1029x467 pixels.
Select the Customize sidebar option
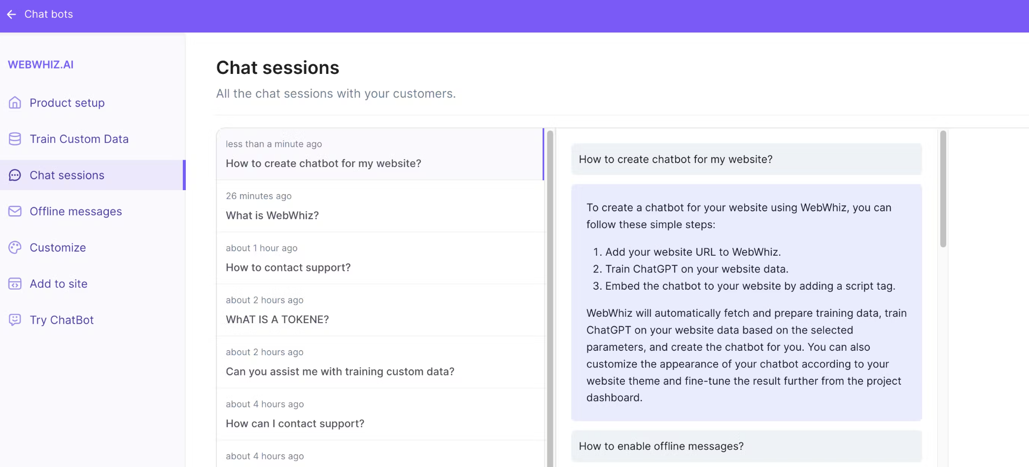(x=58, y=247)
